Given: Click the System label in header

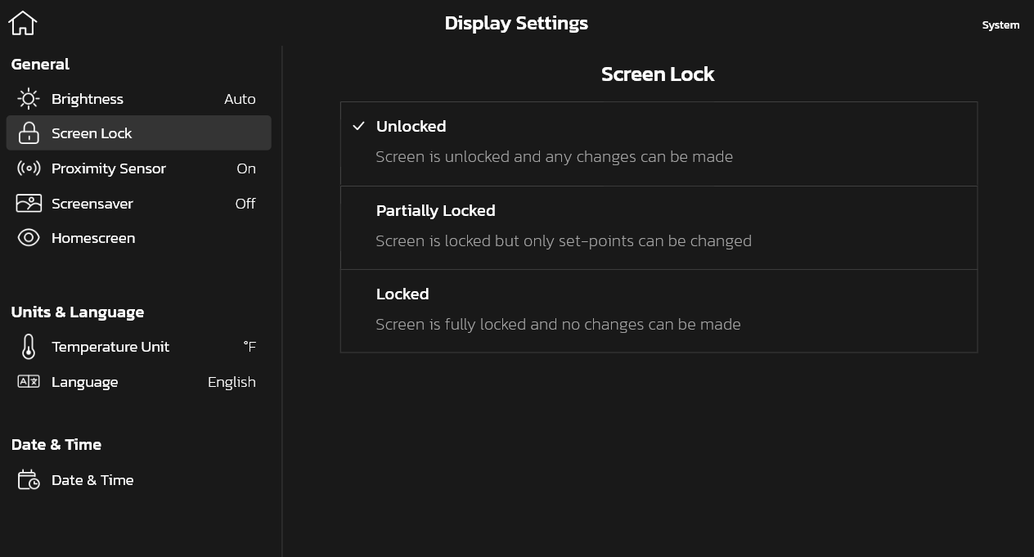Looking at the screenshot, I should pyautogui.click(x=1000, y=25).
